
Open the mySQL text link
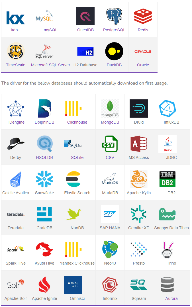(x=50, y=30)
